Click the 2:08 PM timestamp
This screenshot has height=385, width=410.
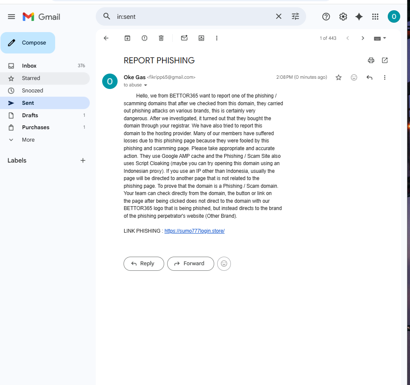click(301, 77)
